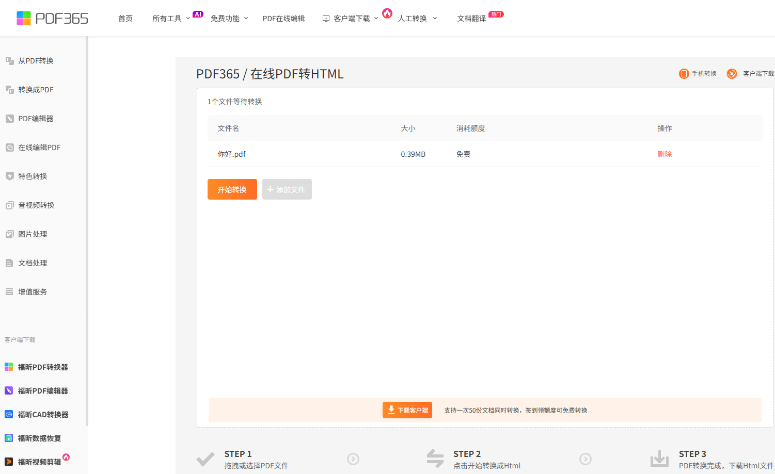Open the PDF在线编辑 nav item
Screen dimensions: 775x474
283,19
